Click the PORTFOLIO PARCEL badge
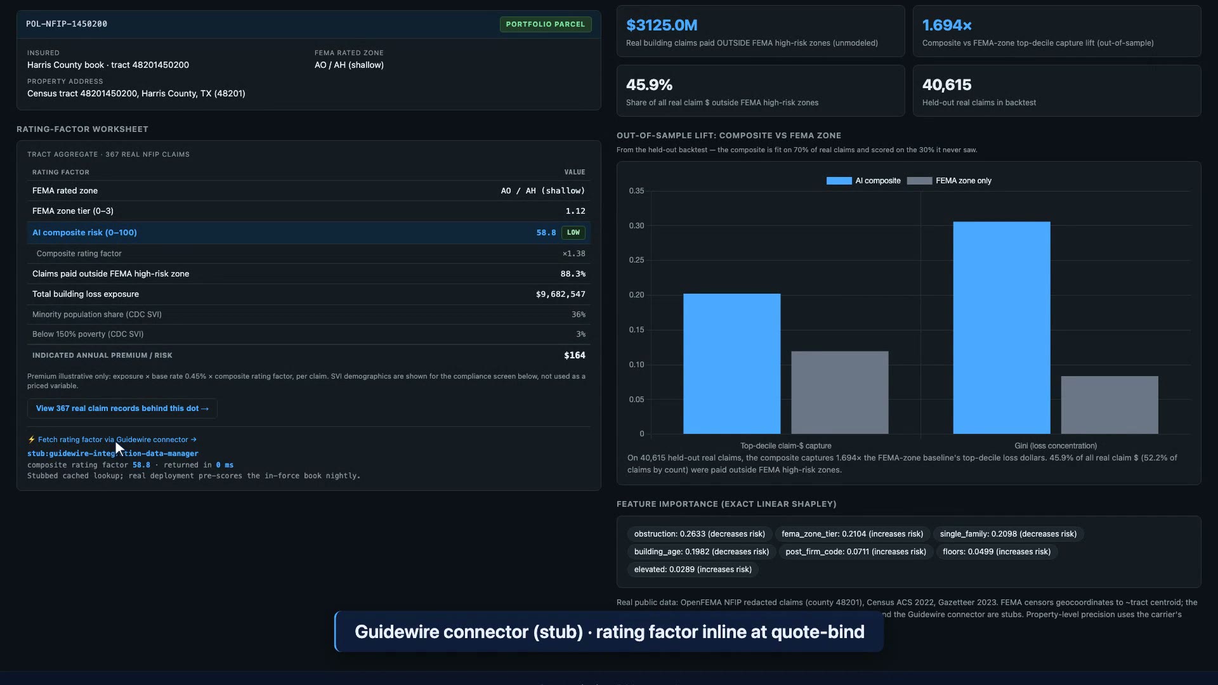The width and height of the screenshot is (1218, 685). [546, 24]
